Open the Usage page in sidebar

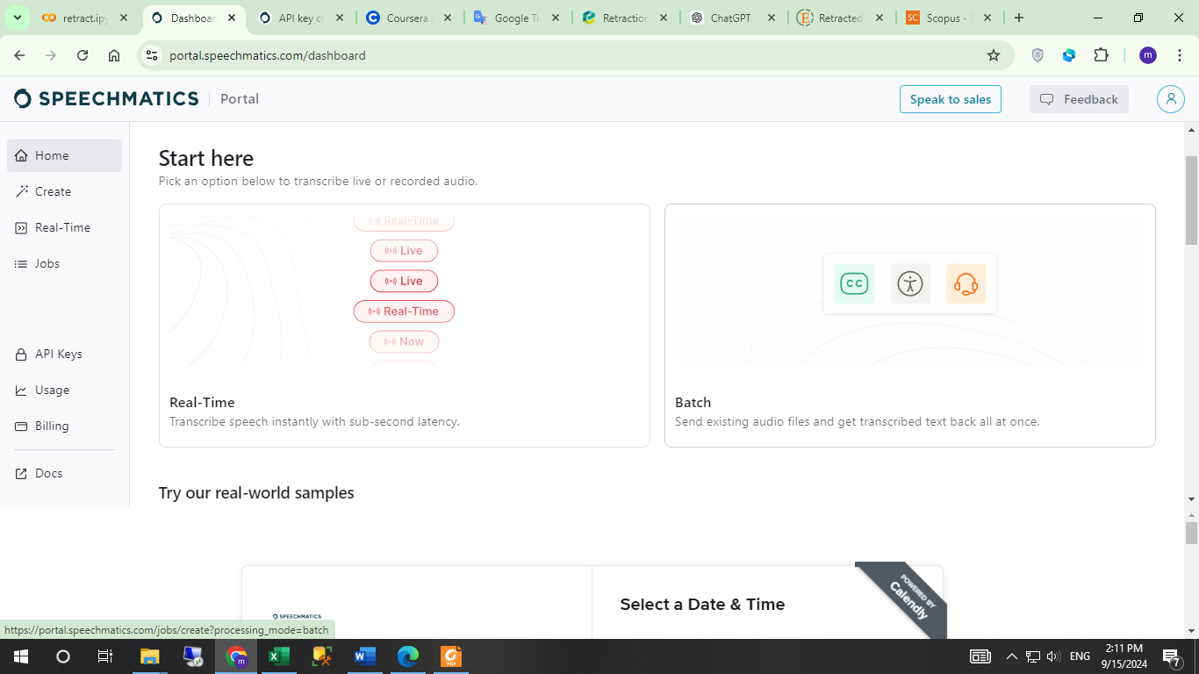pos(64,390)
